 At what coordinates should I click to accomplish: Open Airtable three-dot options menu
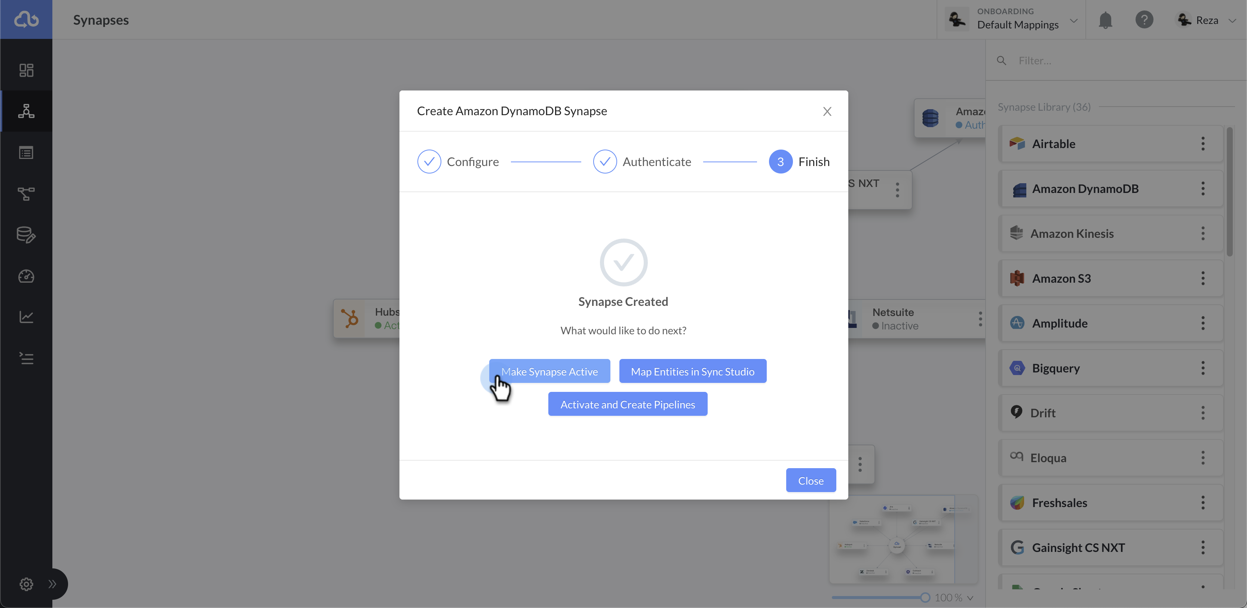[1203, 144]
